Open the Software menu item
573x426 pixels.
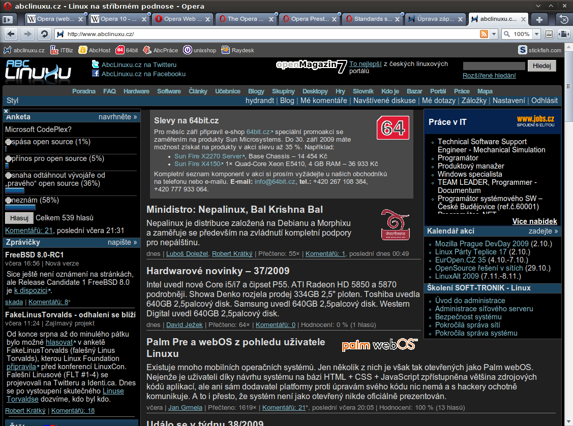click(x=169, y=91)
